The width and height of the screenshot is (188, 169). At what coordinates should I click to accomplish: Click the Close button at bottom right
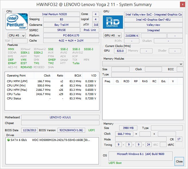[179, 161]
